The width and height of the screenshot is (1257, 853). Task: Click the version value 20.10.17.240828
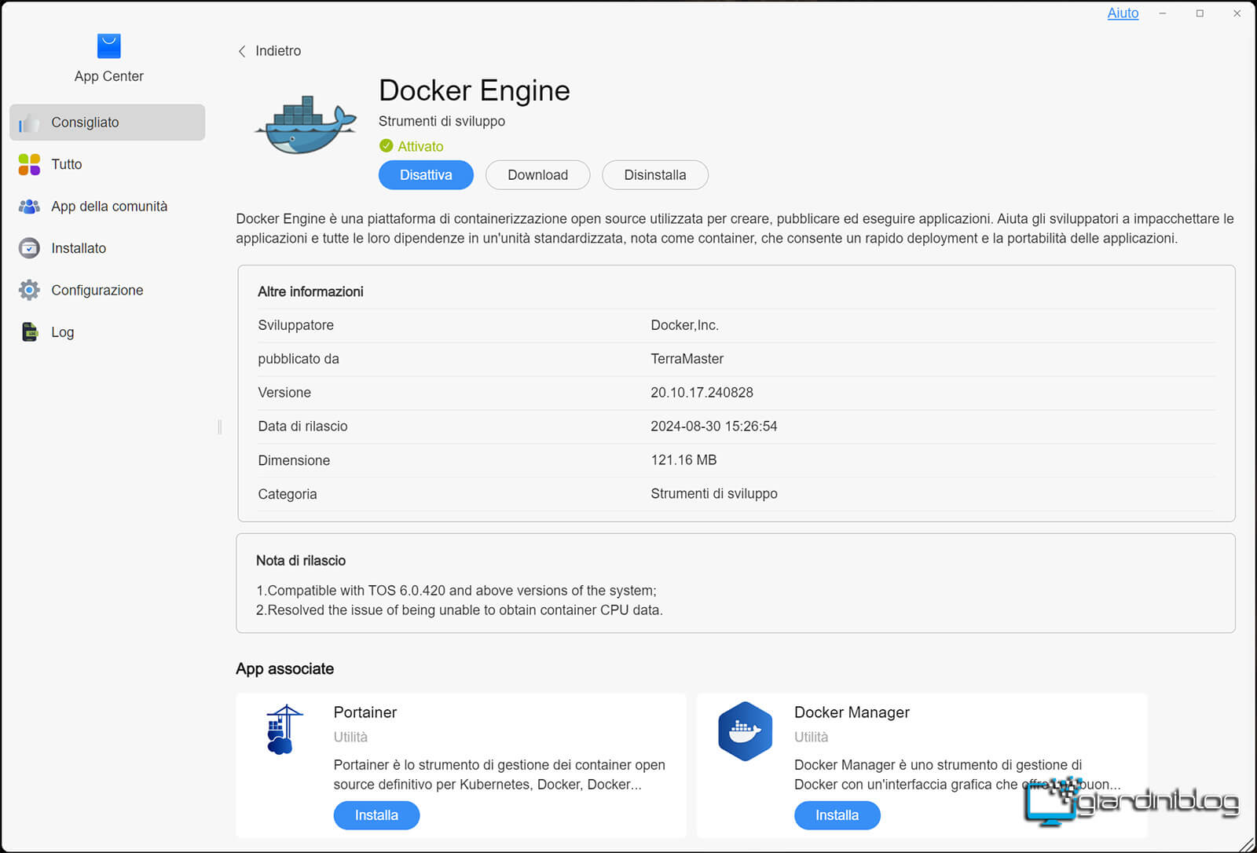coord(702,393)
